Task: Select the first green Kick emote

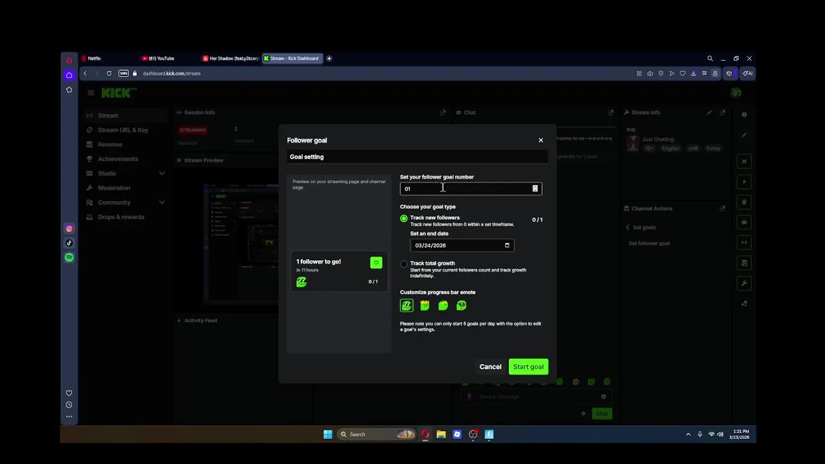Action: [407, 305]
